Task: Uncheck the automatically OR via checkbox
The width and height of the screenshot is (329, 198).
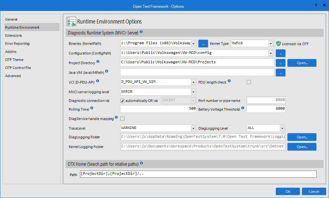Action: (x=122, y=100)
